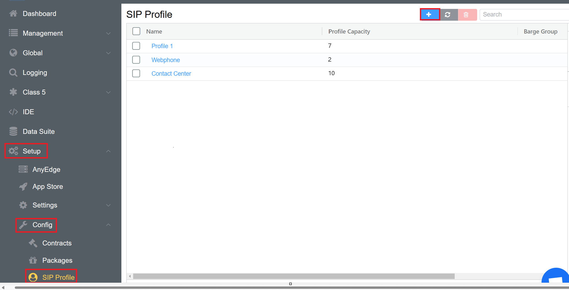Expand the Management menu chevron

pos(108,33)
